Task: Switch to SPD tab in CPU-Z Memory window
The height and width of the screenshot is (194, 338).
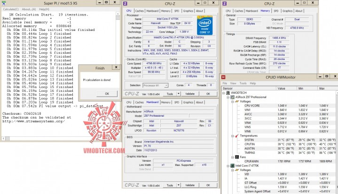Action: point(276,11)
